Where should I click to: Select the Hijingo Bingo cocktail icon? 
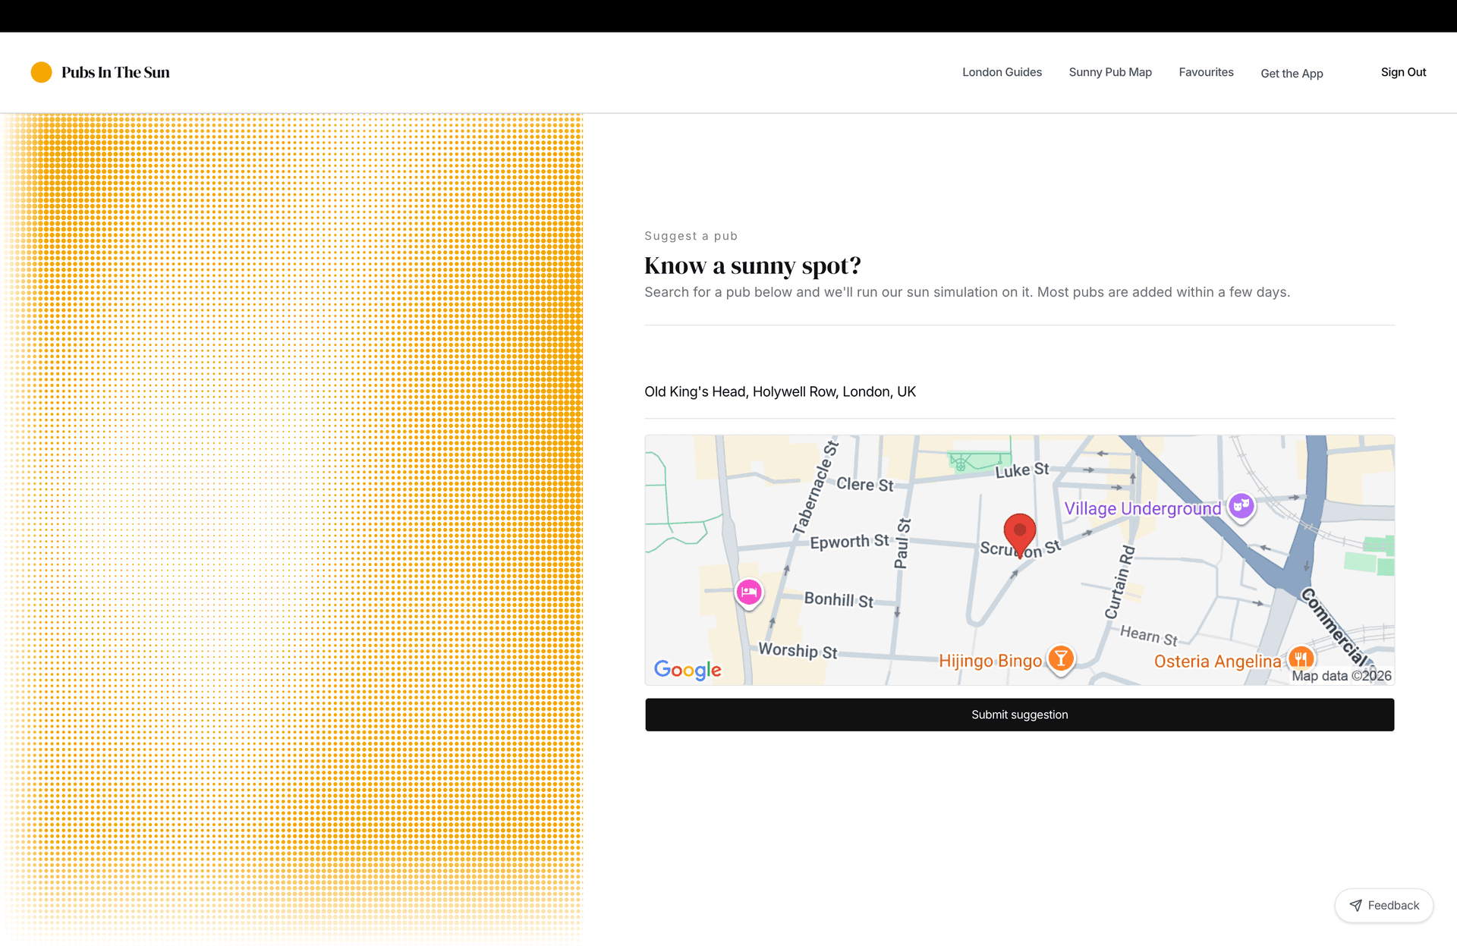coord(1060,658)
